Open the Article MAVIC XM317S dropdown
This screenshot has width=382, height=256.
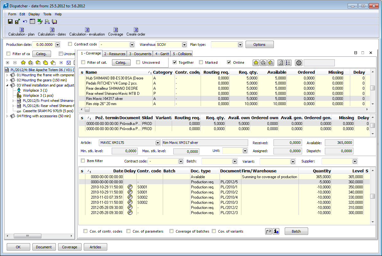pos(158,143)
